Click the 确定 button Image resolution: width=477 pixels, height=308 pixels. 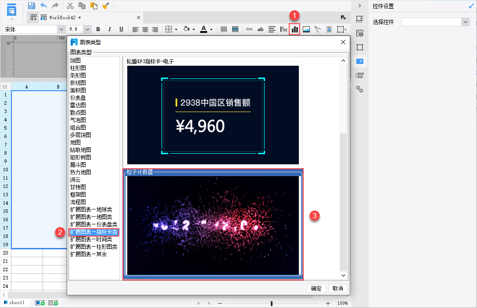click(316, 288)
